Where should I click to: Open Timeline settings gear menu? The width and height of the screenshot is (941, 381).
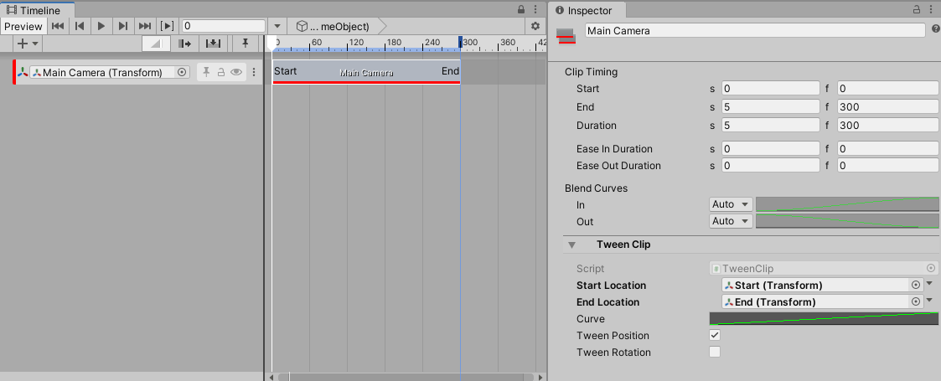535,26
